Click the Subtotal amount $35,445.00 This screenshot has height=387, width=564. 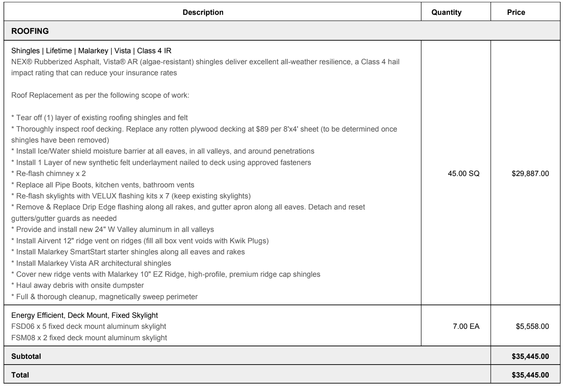coord(530,356)
